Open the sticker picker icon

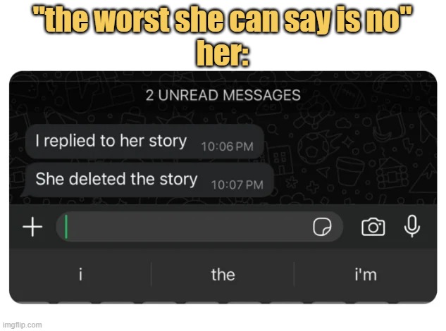tap(322, 227)
